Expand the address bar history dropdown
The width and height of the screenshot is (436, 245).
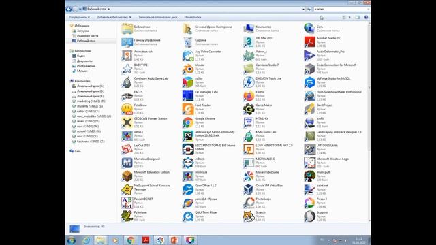click(303, 9)
